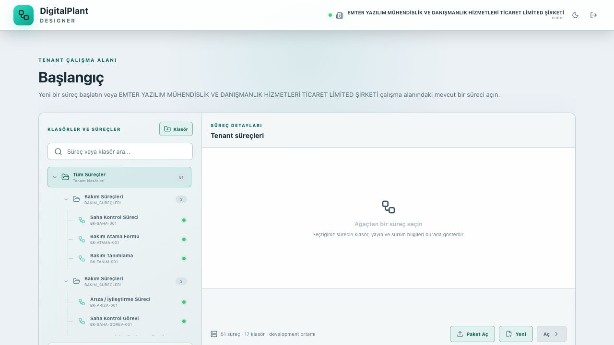Collapse the BAKIM_SURECLERI folder chevron

tap(66, 281)
